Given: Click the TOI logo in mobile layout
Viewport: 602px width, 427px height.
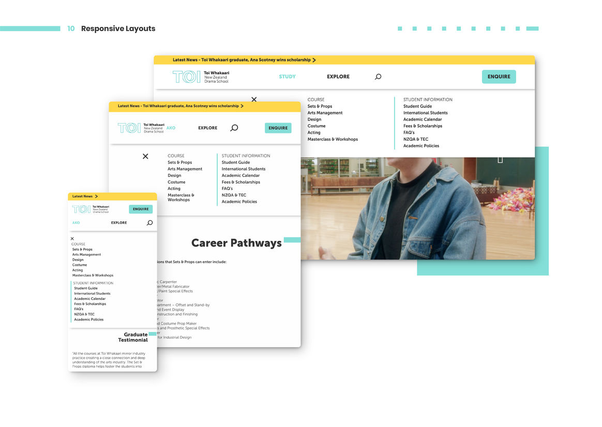Looking at the screenshot, I should pos(81,209).
